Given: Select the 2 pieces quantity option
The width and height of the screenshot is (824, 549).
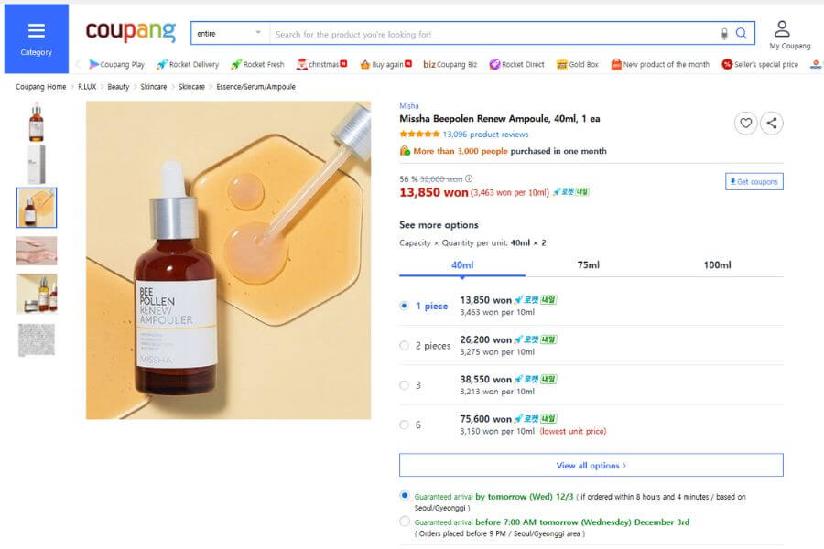Looking at the screenshot, I should point(405,346).
